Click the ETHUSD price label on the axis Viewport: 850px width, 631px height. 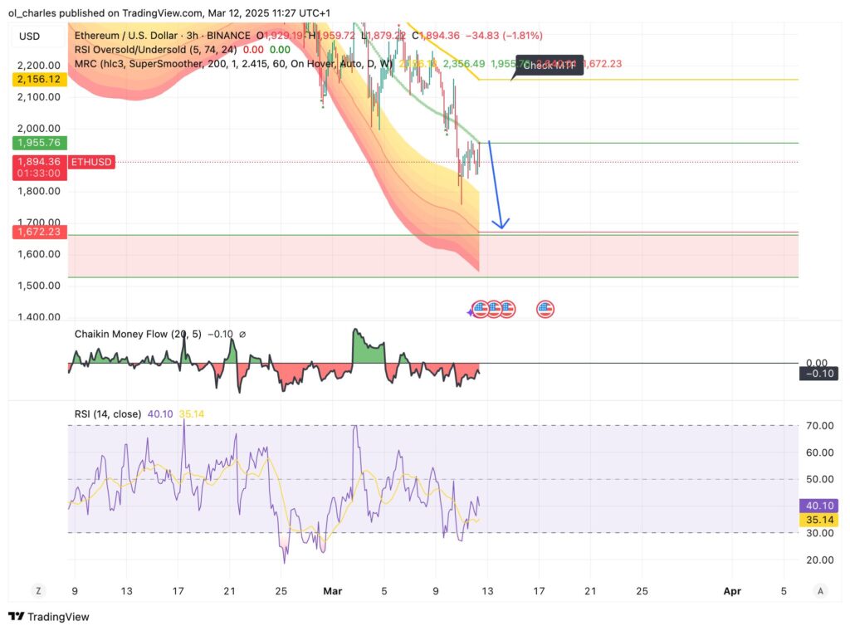pos(90,162)
